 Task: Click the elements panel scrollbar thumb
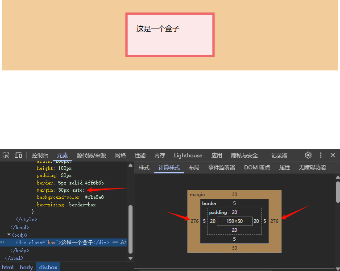(x=130, y=229)
